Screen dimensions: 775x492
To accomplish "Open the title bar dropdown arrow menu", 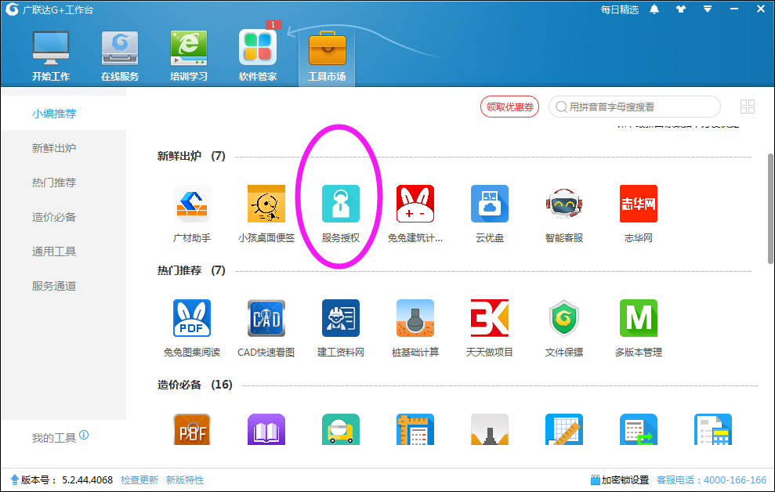I will [708, 9].
